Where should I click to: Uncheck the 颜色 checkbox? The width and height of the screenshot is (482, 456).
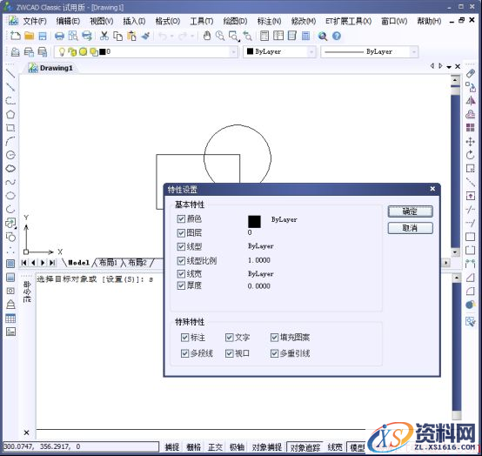pyautogui.click(x=181, y=219)
